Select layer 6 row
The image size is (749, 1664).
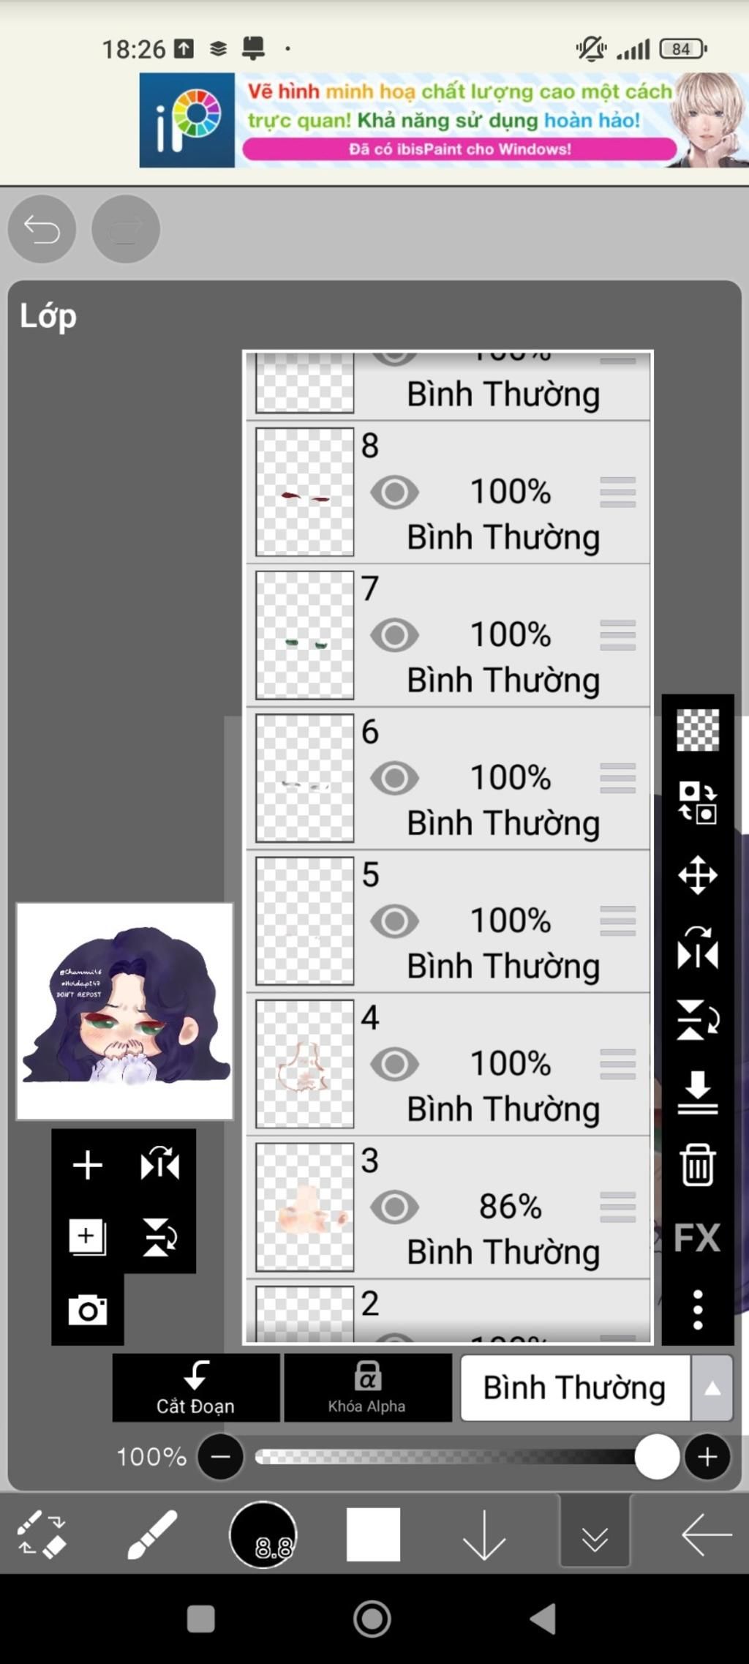(448, 779)
